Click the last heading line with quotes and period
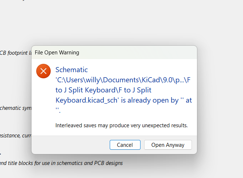Screen dimensions: 243x178 [58, 110]
